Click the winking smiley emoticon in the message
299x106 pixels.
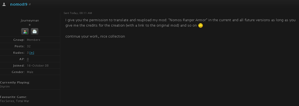pyautogui.click(x=200, y=25)
